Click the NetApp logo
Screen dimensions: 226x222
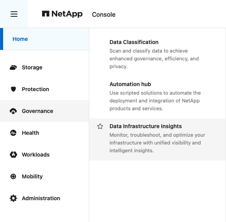[62, 14]
